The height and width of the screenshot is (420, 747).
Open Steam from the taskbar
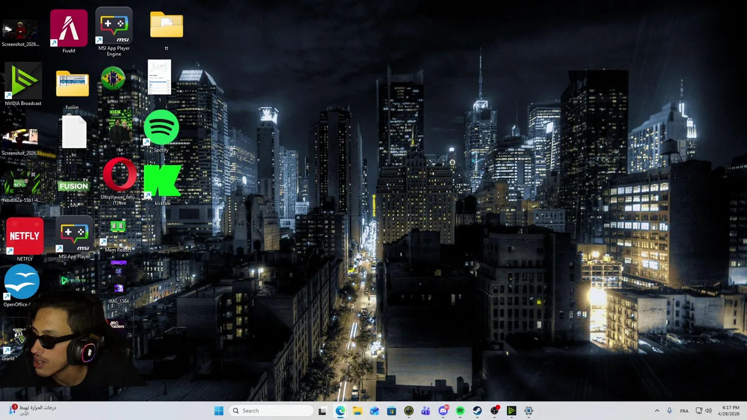pos(477,411)
